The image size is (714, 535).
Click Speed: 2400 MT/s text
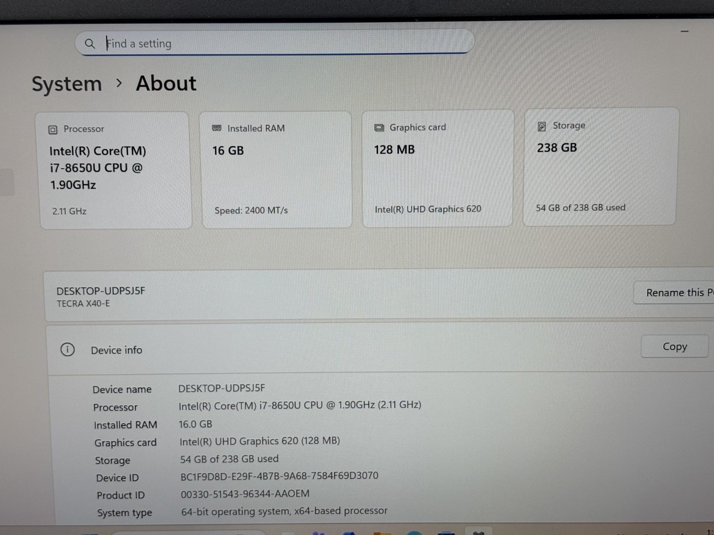(251, 210)
